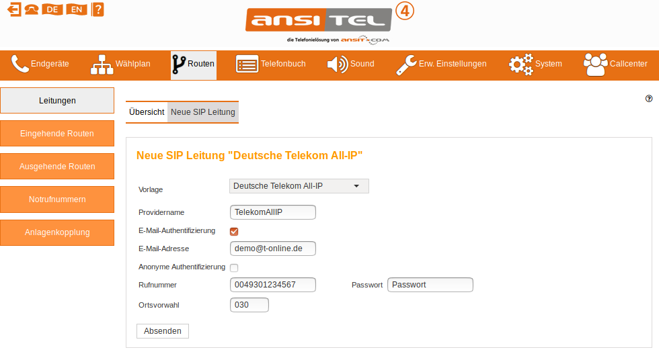Open Erw. Einstellungen wrench menu

(441, 64)
